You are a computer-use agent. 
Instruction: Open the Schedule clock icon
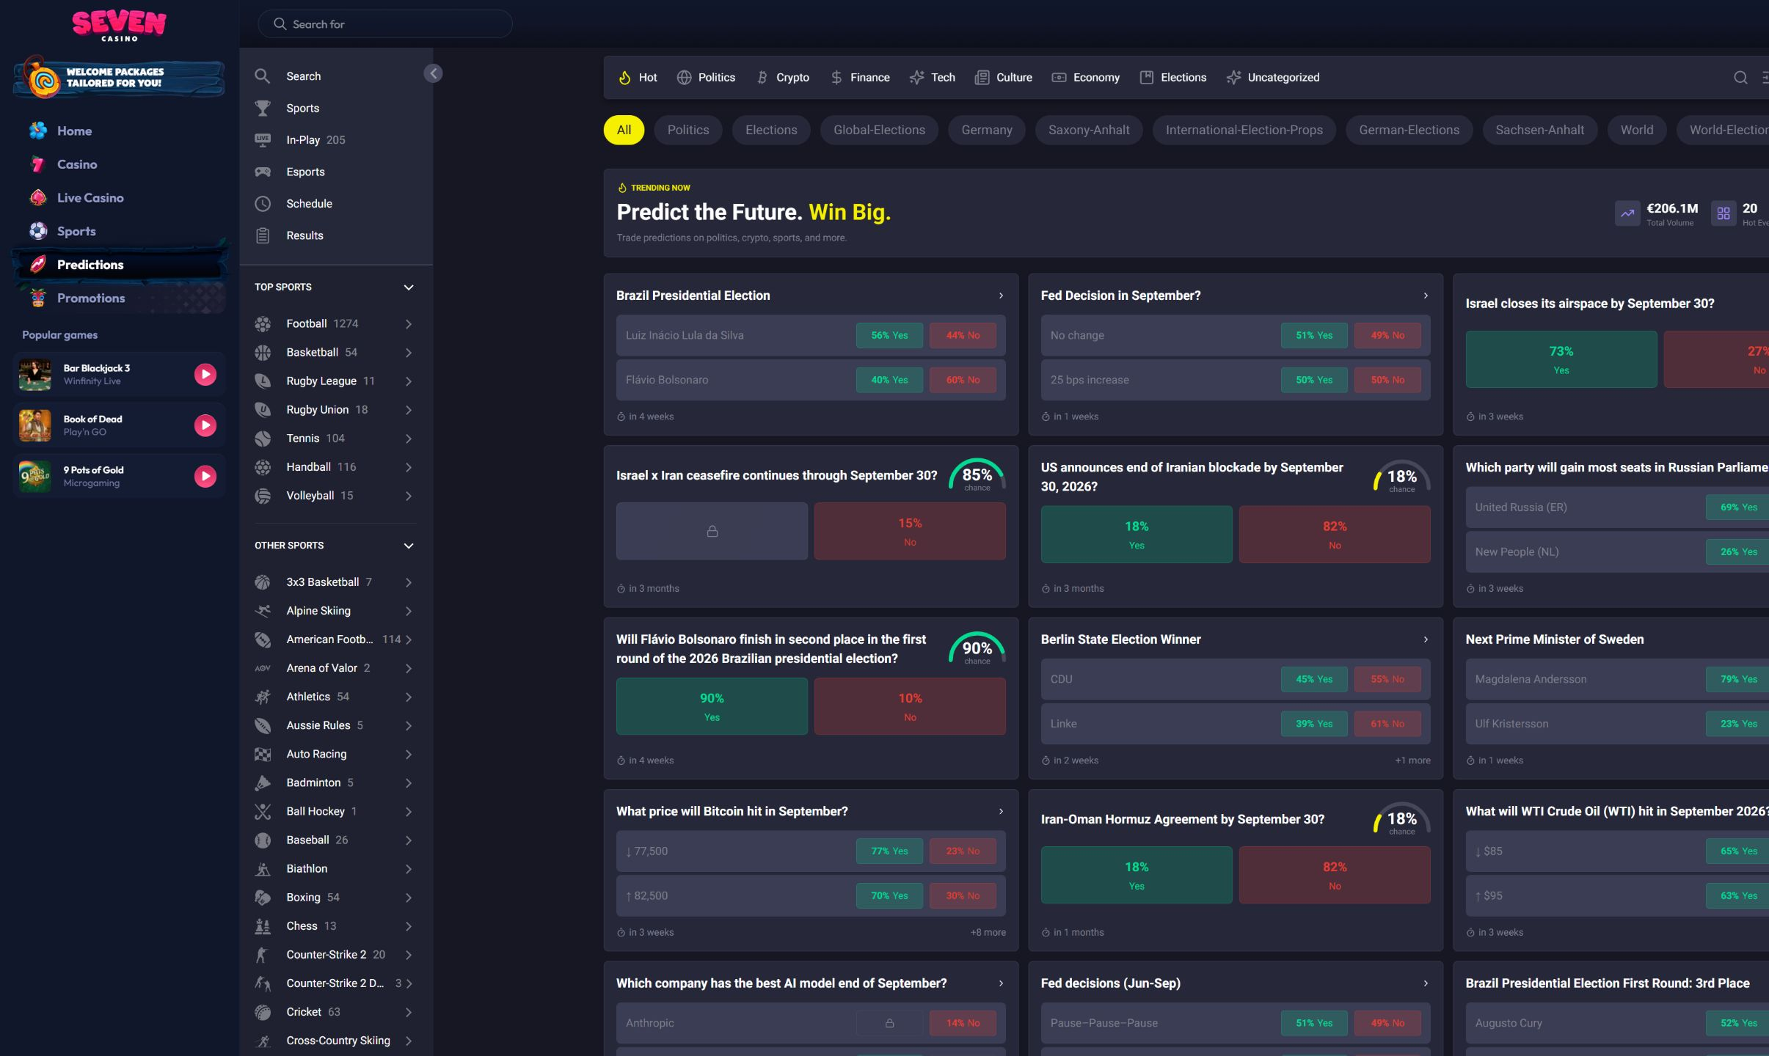click(263, 204)
